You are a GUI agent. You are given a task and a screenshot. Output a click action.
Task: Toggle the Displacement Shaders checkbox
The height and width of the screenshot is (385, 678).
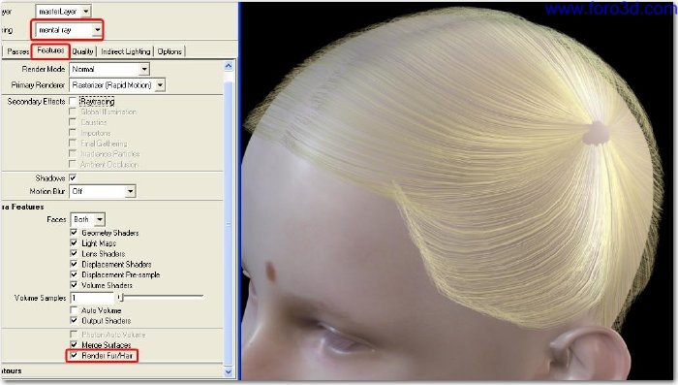click(x=74, y=264)
